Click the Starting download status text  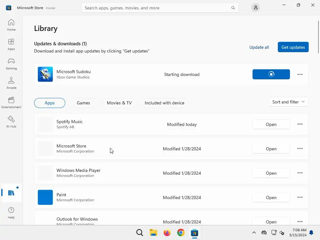(182, 74)
